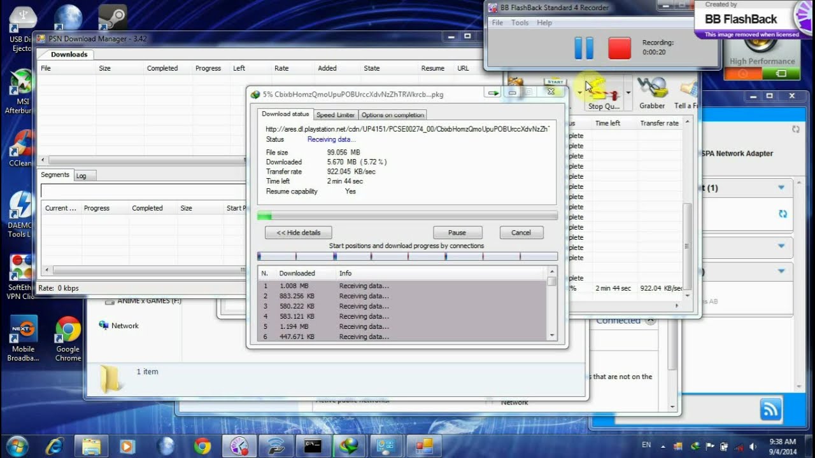Screen dimensions: 815x458
Task: Select connection row 1 with 1.008 MB
Action: pos(402,286)
